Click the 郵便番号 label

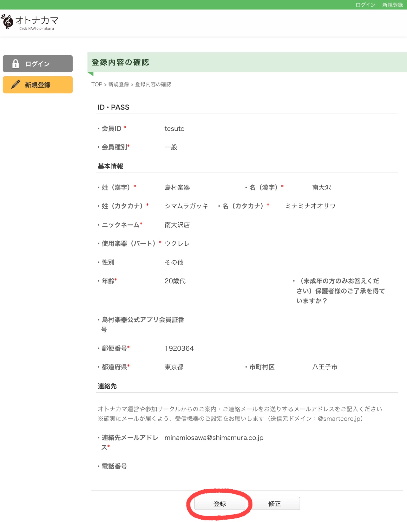[x=114, y=348]
